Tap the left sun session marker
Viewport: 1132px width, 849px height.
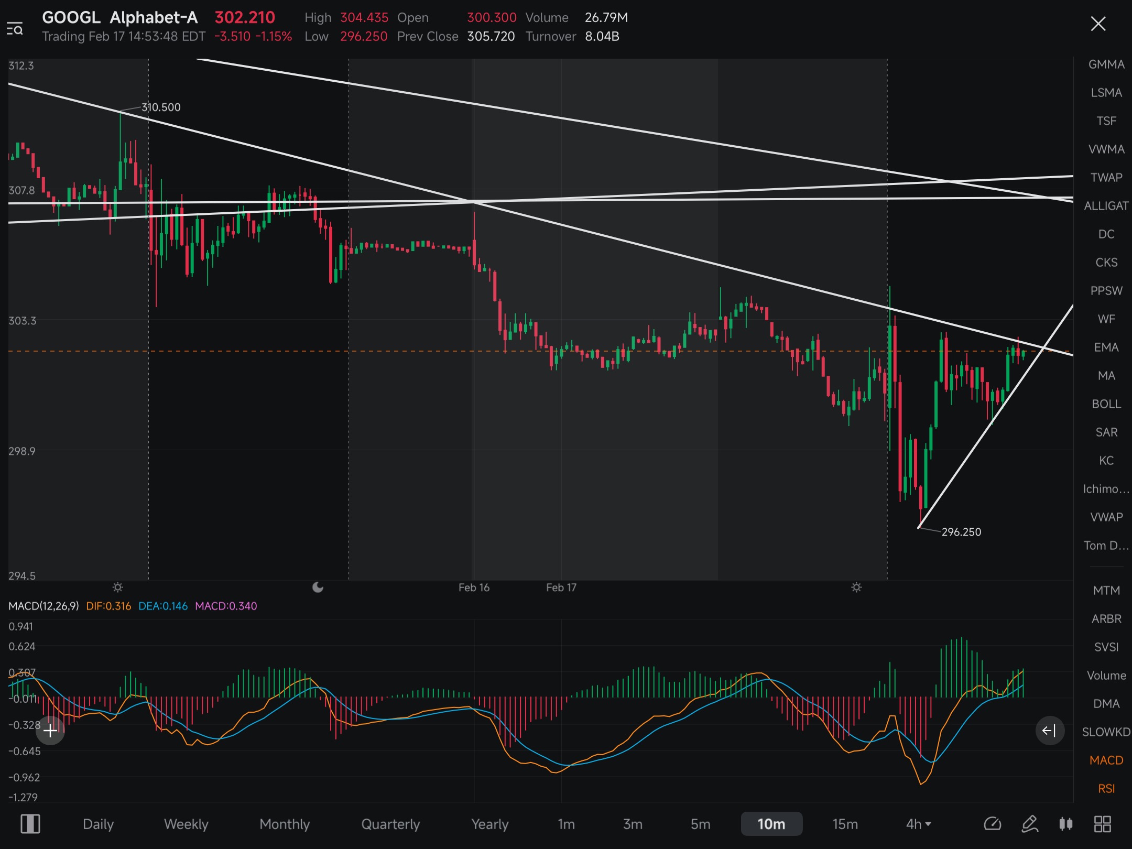click(x=118, y=587)
